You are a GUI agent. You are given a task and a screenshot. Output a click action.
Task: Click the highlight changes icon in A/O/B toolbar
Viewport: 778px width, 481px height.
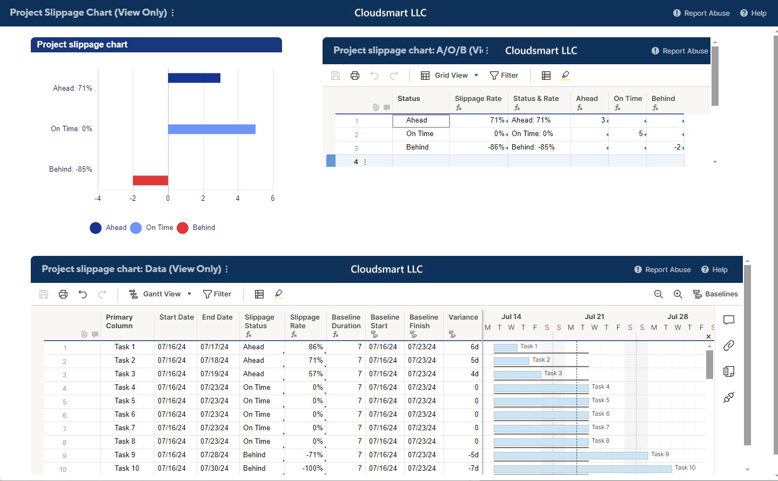point(566,76)
